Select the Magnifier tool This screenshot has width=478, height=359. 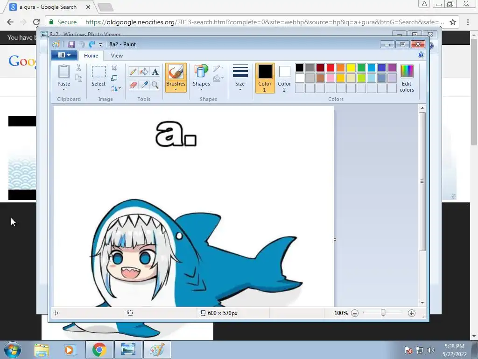(x=155, y=85)
